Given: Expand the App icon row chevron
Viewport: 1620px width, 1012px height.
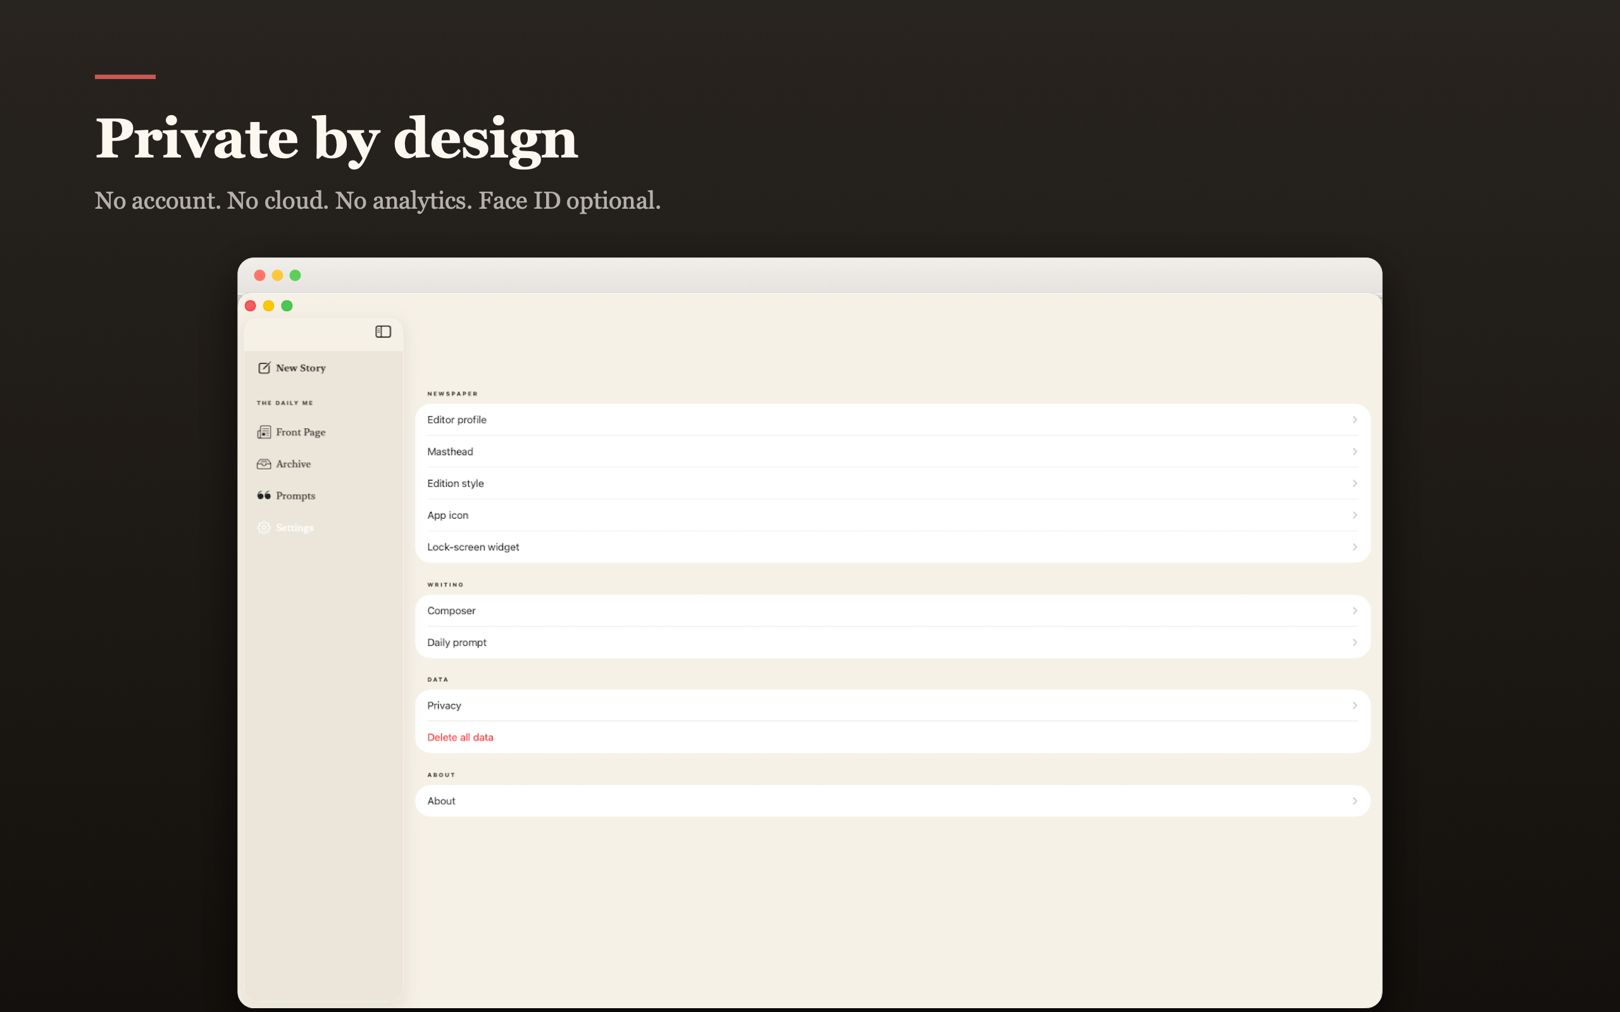Looking at the screenshot, I should (x=1354, y=515).
